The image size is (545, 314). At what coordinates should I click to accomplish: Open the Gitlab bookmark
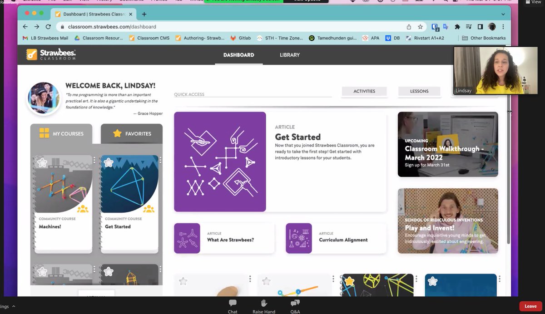(x=240, y=38)
